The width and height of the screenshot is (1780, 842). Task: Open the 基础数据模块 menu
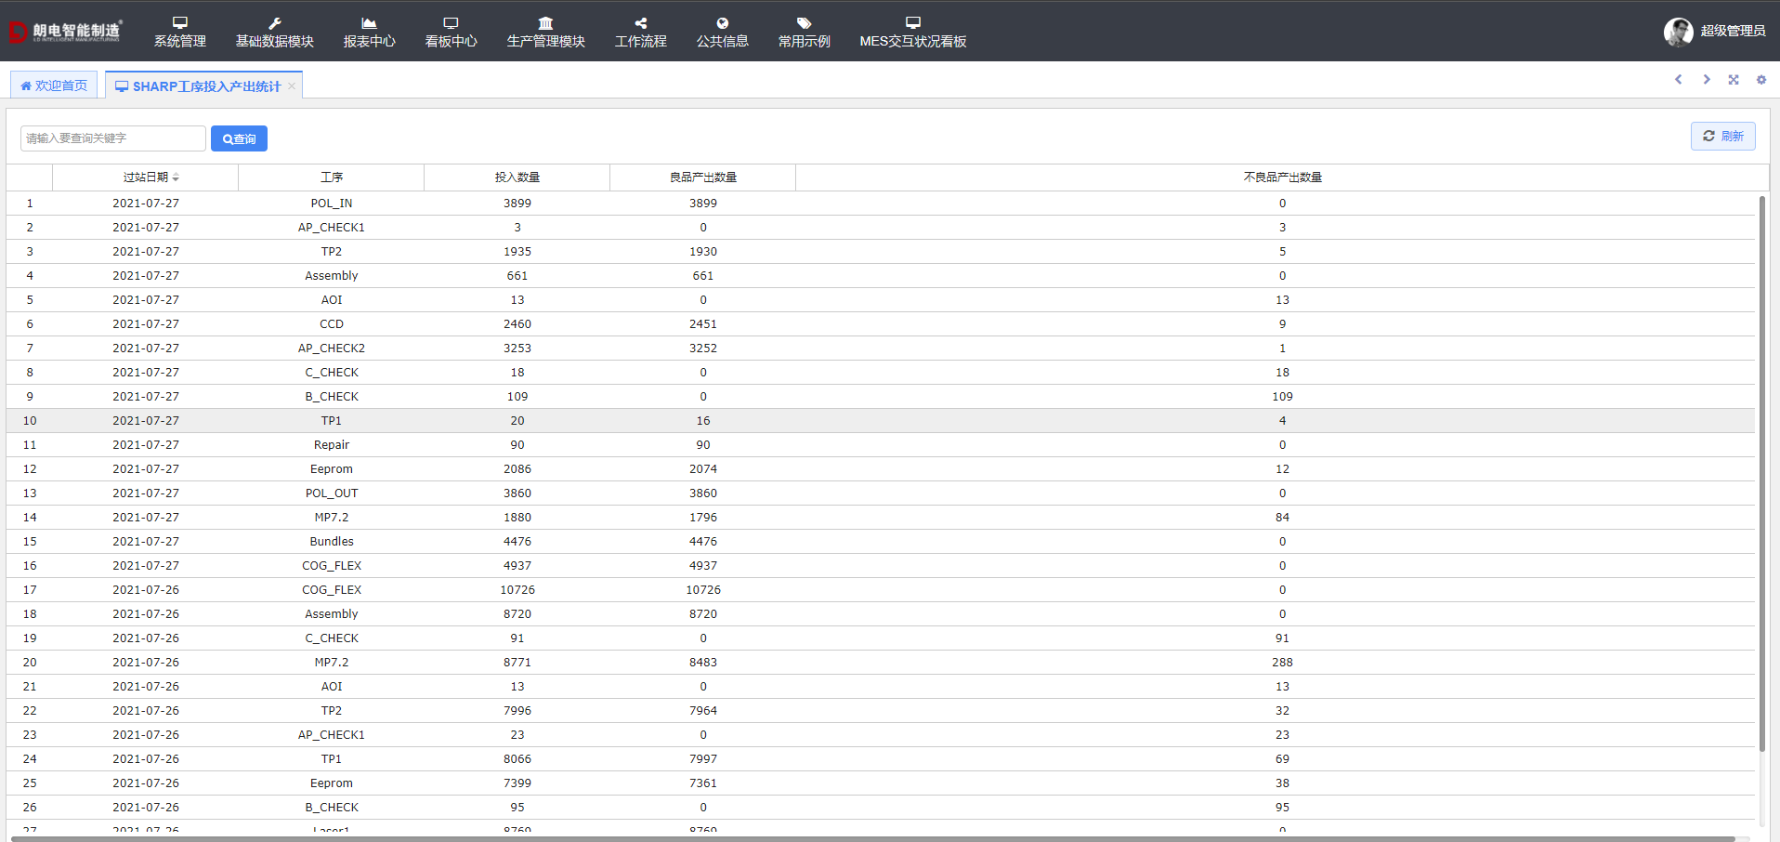coord(275,32)
